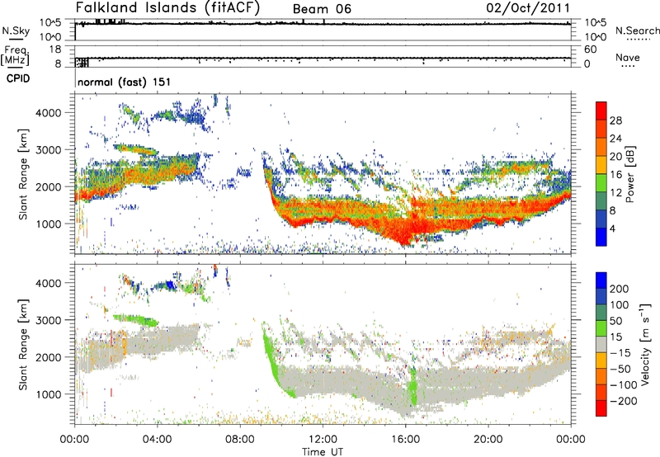Click the "Nave" legend label

pyautogui.click(x=628, y=57)
